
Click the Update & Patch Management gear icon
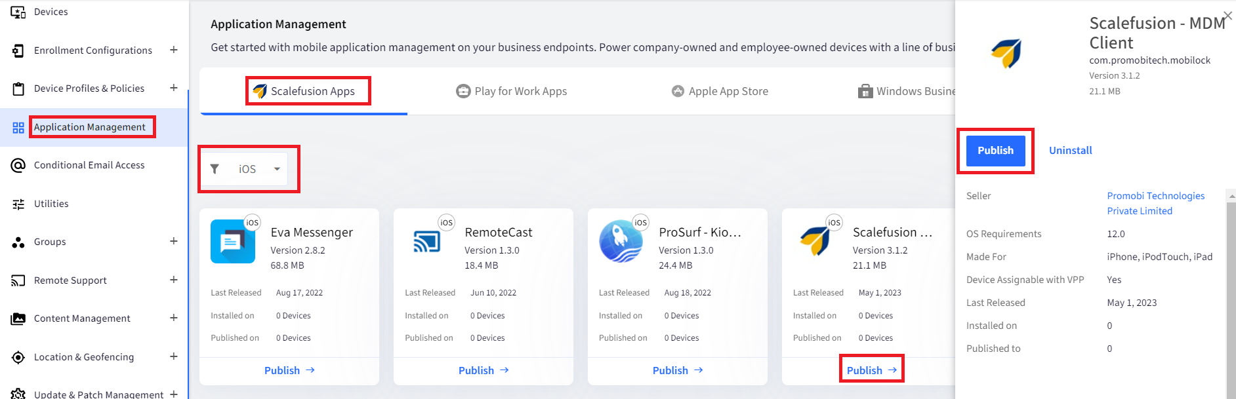coord(18,393)
